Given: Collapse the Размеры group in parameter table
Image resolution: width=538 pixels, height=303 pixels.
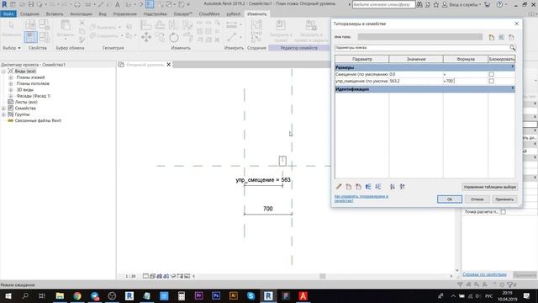Looking at the screenshot, I should point(513,67).
